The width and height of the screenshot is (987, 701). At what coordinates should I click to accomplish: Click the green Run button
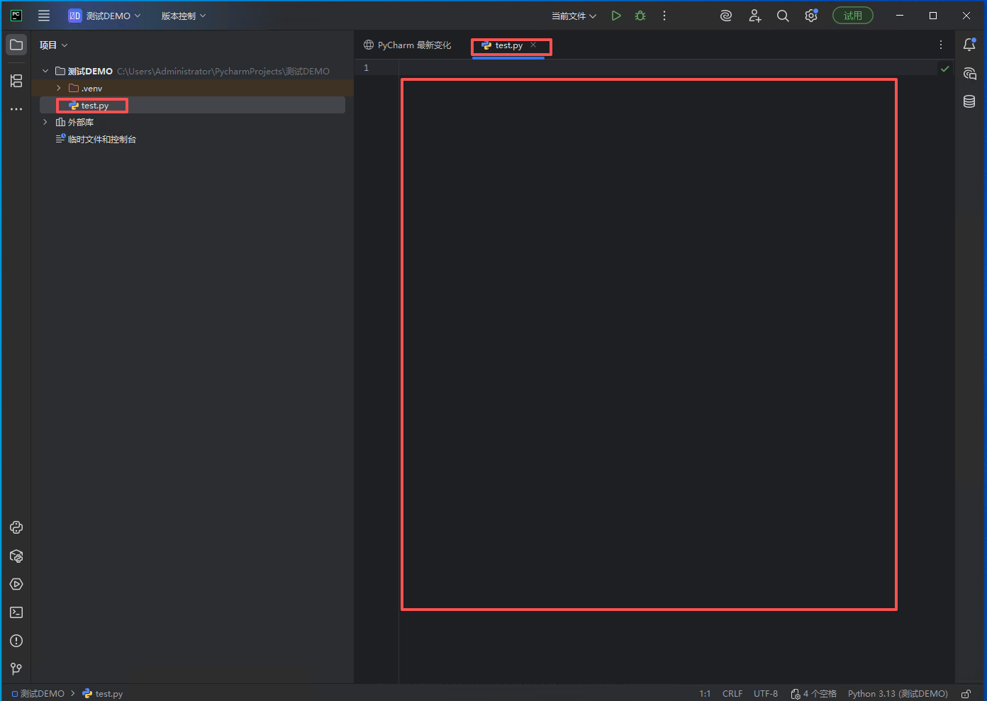pos(616,16)
